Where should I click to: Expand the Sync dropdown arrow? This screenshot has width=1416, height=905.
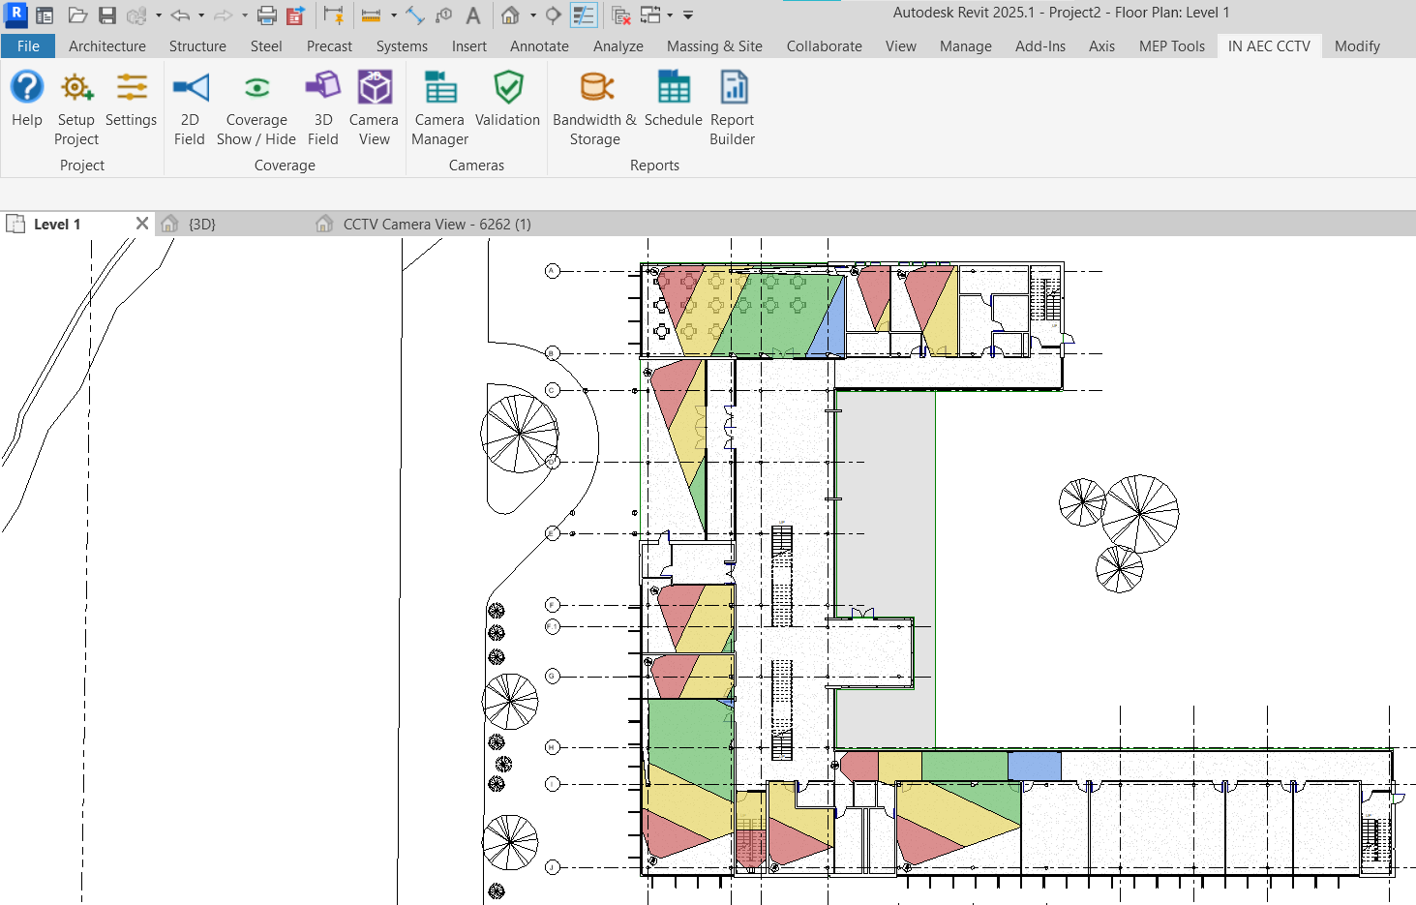158,15
